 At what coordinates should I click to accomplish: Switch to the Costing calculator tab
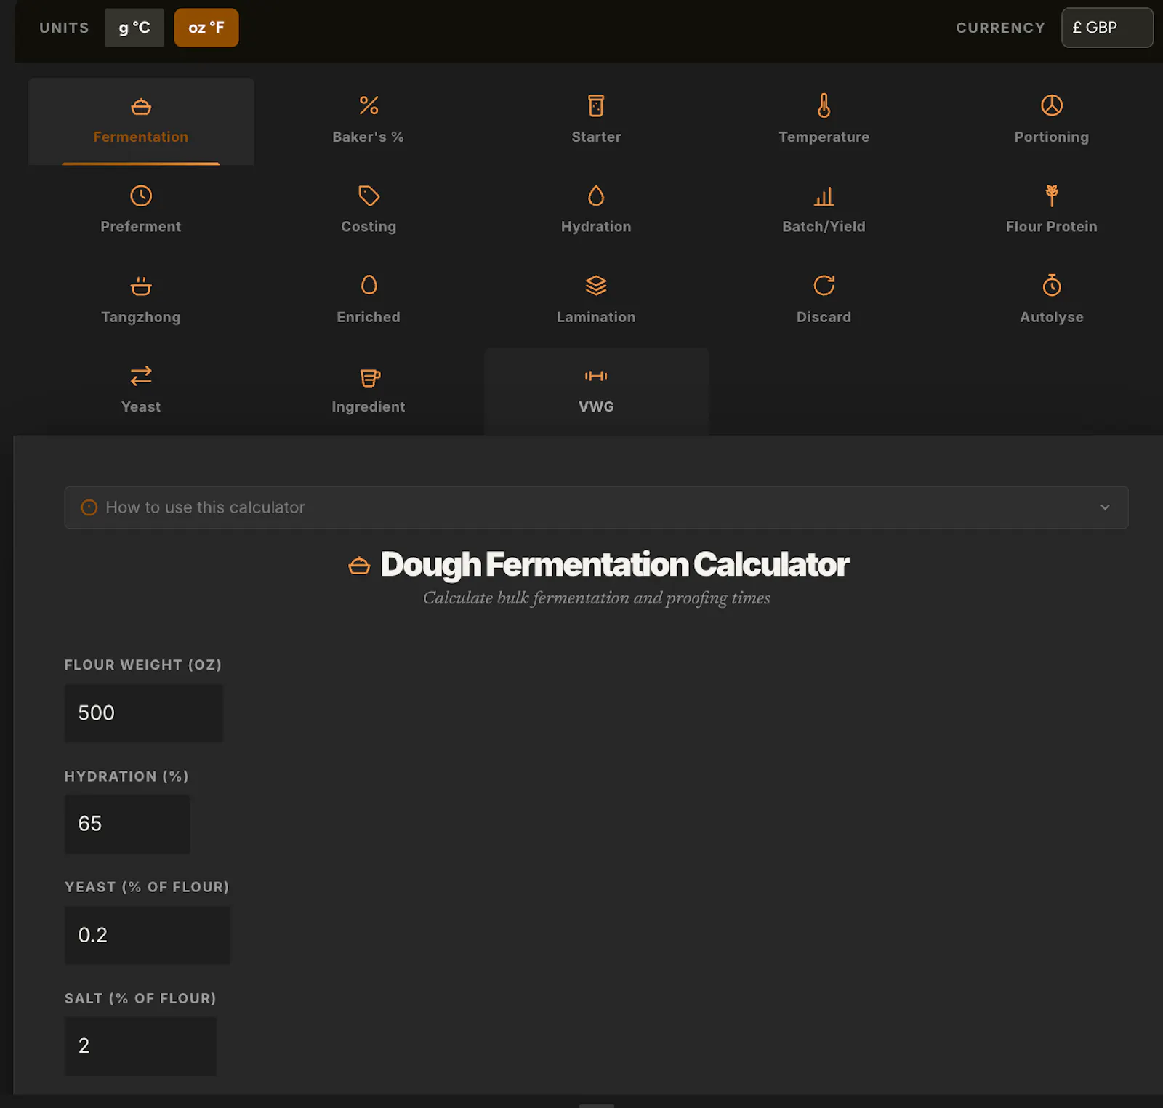(x=369, y=211)
